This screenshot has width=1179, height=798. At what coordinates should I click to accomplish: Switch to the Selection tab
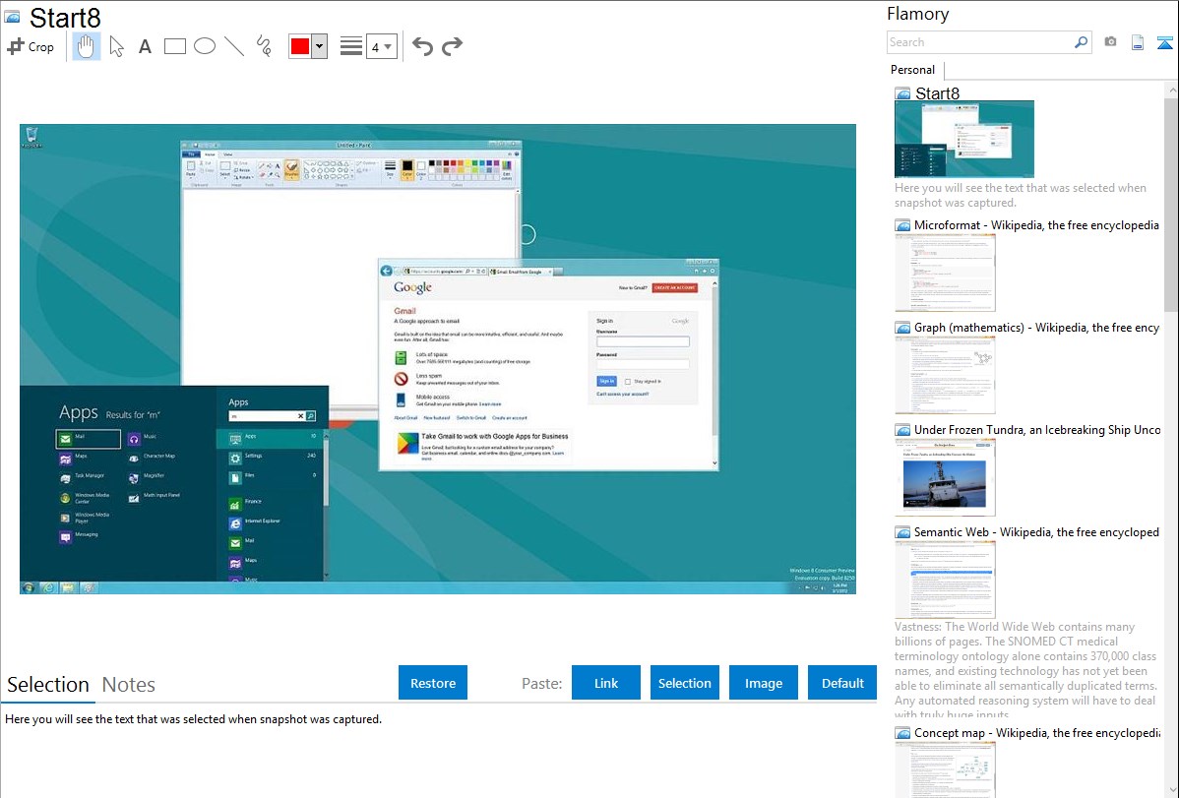click(x=48, y=685)
